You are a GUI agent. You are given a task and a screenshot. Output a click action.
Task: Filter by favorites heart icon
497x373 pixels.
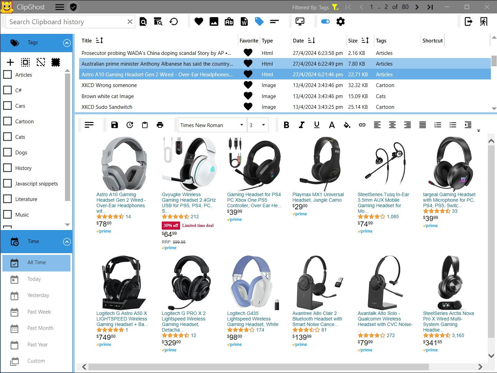tap(199, 22)
